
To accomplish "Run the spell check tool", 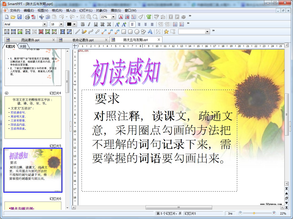I will pos(156,17).
